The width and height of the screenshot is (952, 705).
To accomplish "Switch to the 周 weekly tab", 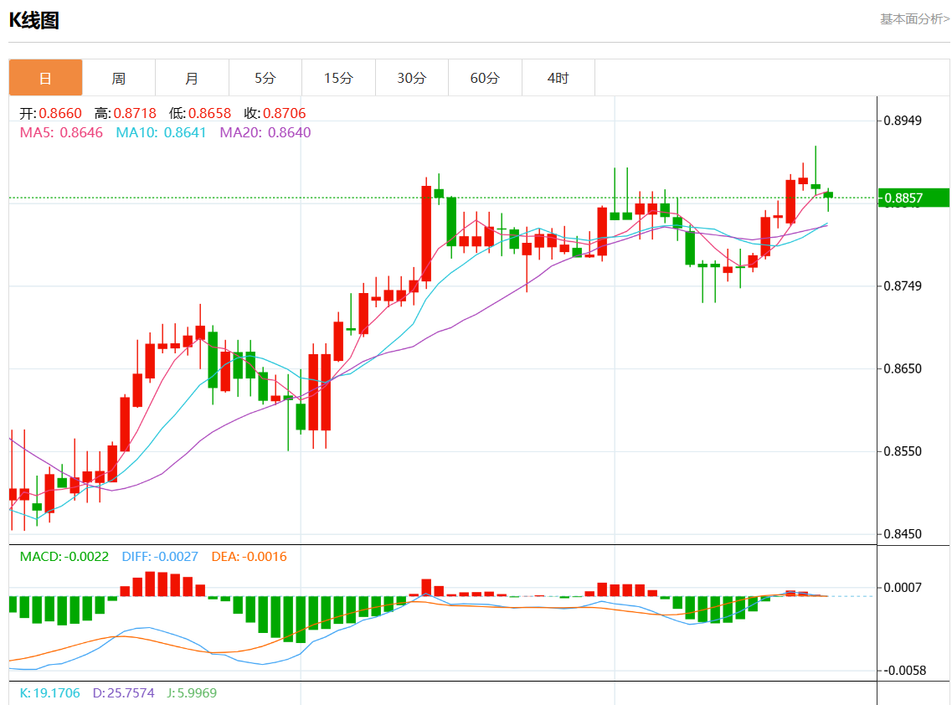I will [119, 78].
